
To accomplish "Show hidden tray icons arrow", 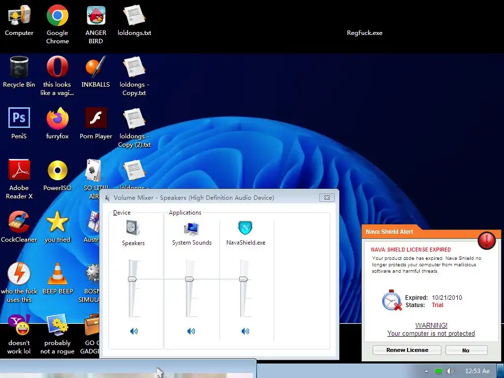I will click(426, 371).
